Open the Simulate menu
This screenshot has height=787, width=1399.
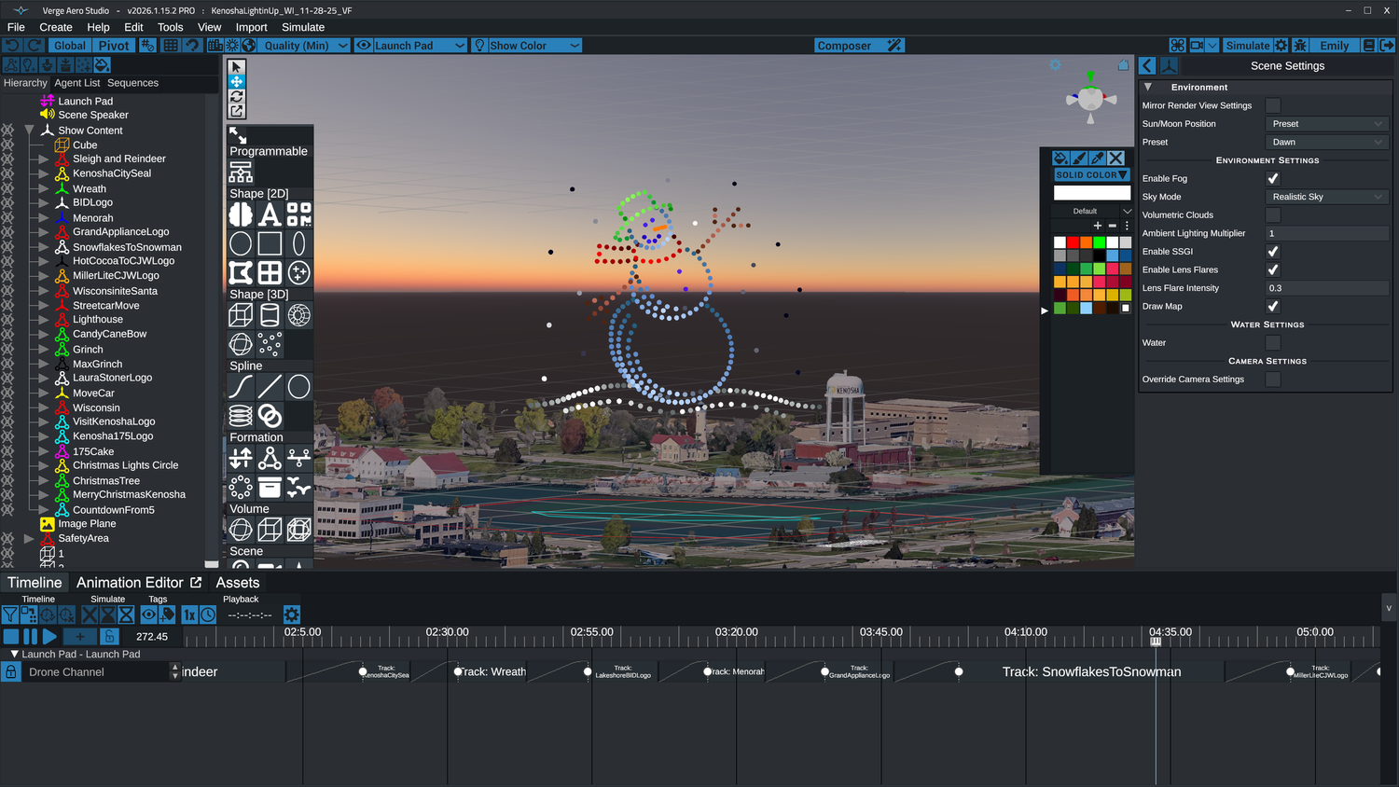(303, 27)
